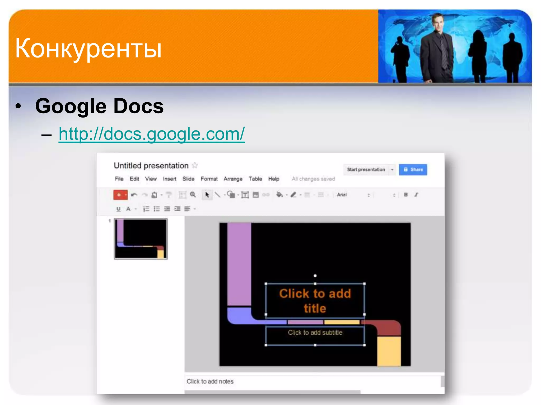Click the Start presentation button
Viewport: 541px width, 405px height.
[366, 170]
